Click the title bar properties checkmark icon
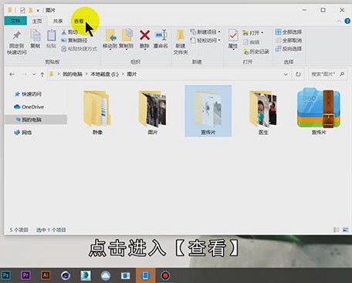Viewport: 352px width, 283px height. coord(22,10)
